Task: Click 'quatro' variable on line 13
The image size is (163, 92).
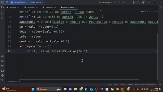Action: (25, 41)
